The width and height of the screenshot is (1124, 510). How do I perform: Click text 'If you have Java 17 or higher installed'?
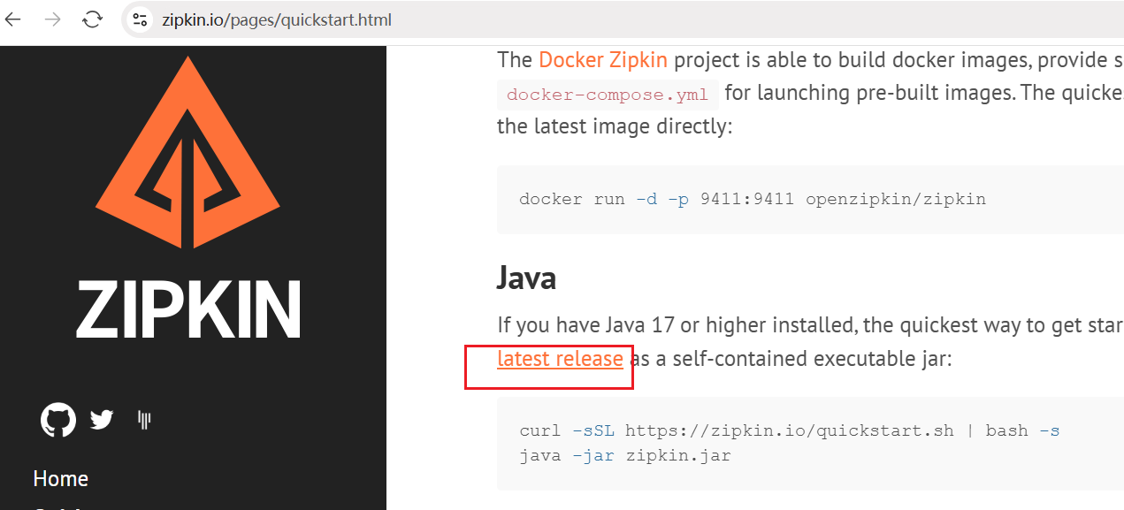[x=675, y=325]
